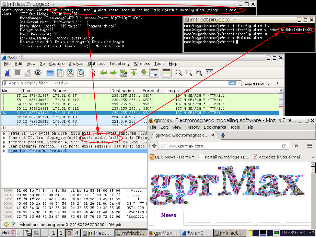Click in the display filter field
316x237 pixels.
(x=118, y=83)
